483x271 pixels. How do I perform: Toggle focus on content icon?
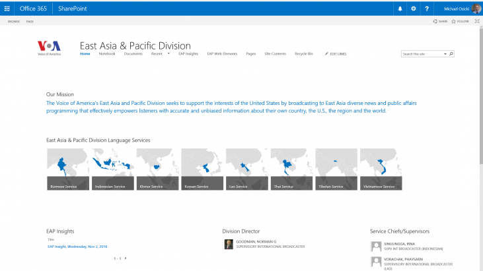pyautogui.click(x=477, y=21)
